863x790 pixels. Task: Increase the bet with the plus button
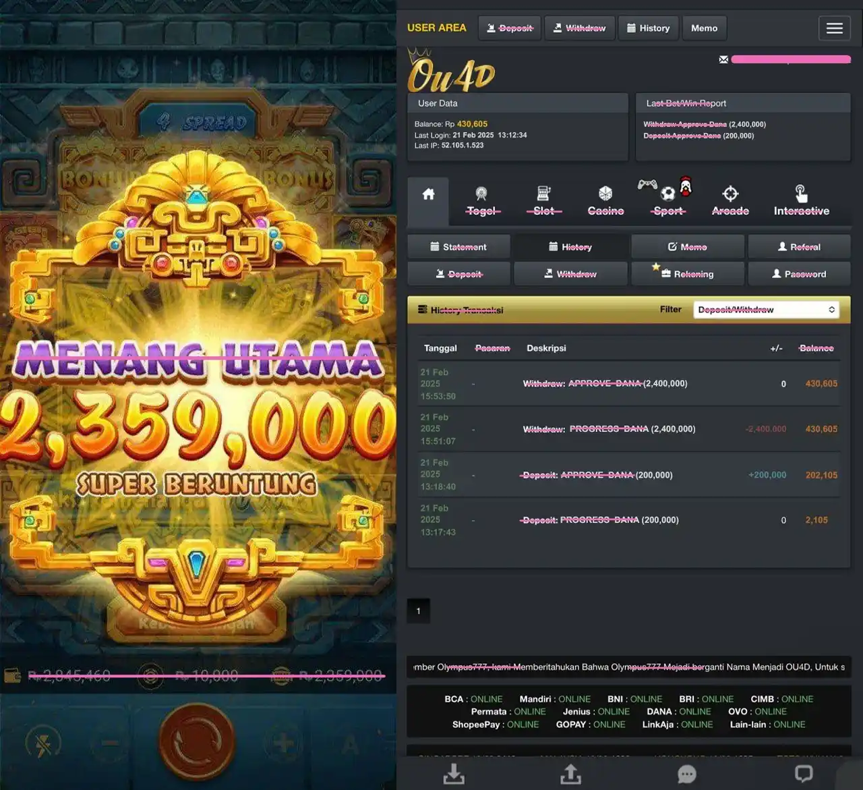tap(283, 743)
